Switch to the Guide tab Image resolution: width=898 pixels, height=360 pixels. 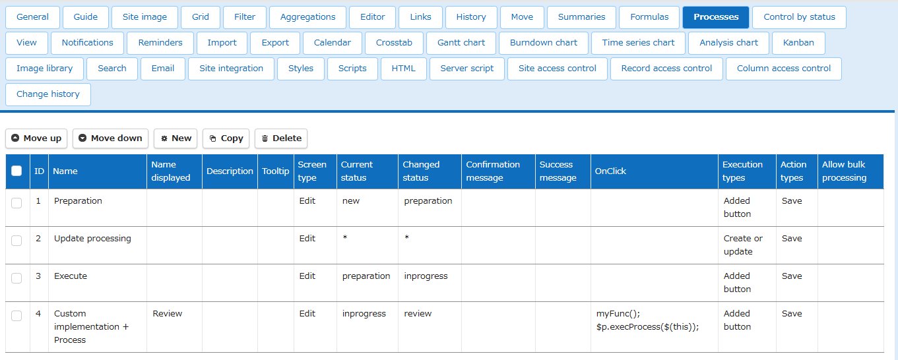[x=86, y=17]
